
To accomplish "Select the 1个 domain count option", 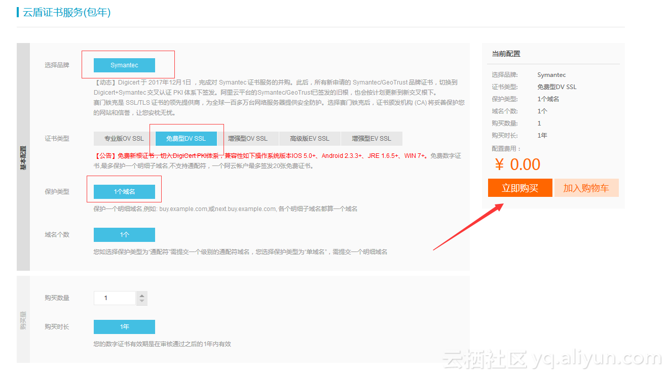I will tap(124, 235).
